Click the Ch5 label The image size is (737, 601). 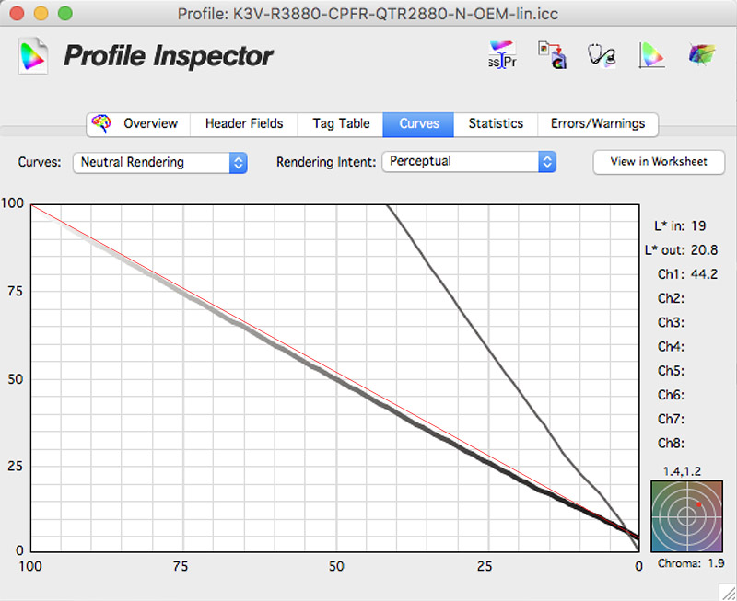pos(671,371)
